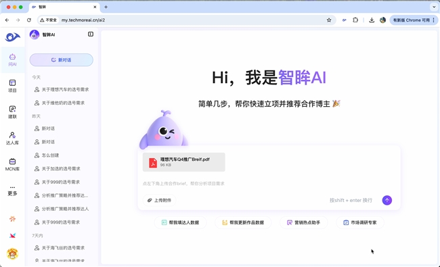This screenshot has width=440, height=267.
Task: Open the 项目 section in the left rail
Action: coord(12,86)
